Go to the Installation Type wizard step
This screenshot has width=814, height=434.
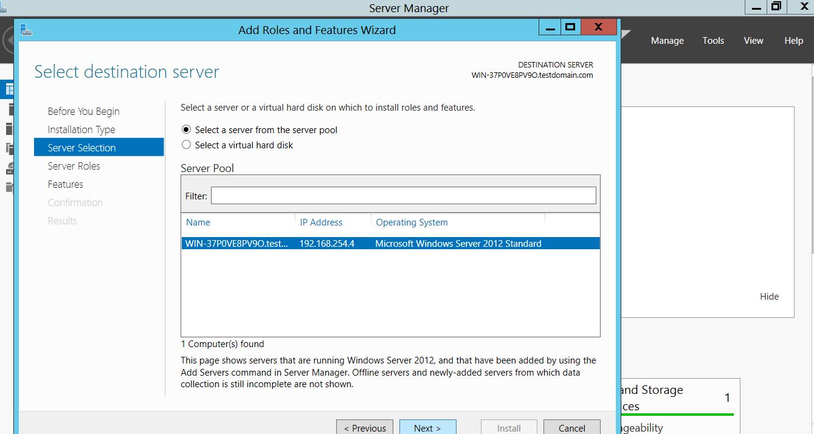coord(81,129)
